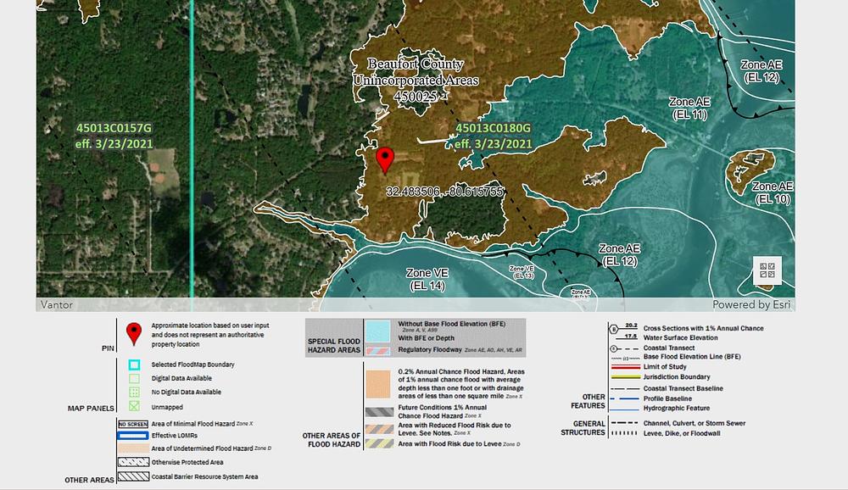The image size is (848, 490).
Task: Click the SPECIAL FLOOD HAZARD AREAS heading
Action: (333, 346)
